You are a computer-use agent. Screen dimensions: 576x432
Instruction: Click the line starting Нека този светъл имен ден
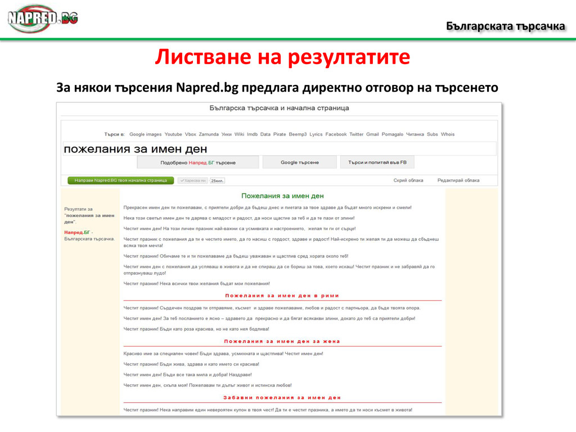tap(238, 218)
